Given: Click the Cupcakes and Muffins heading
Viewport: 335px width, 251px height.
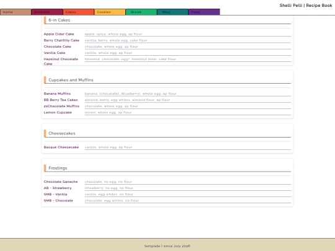Looking at the screenshot, I should pyautogui.click(x=71, y=80).
